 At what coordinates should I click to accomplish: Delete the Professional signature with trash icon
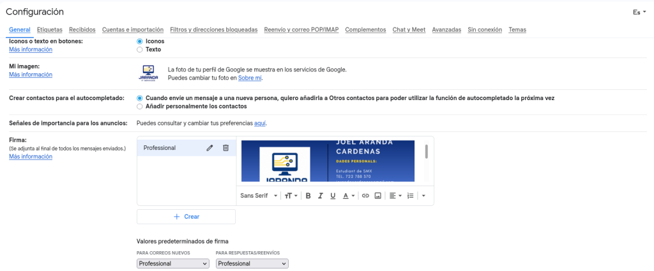click(x=225, y=148)
